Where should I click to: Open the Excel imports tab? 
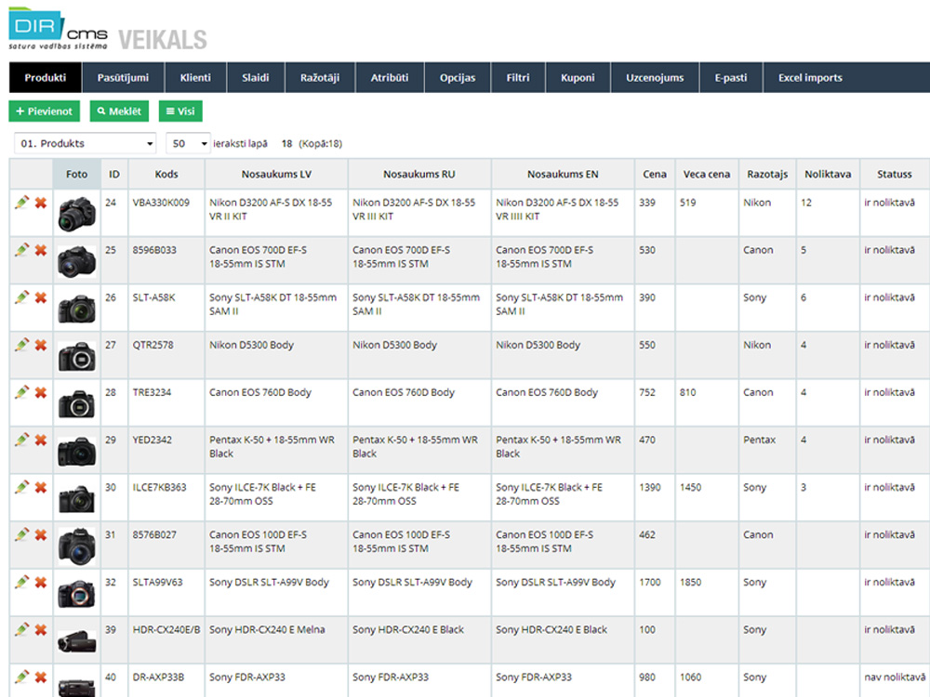point(810,78)
